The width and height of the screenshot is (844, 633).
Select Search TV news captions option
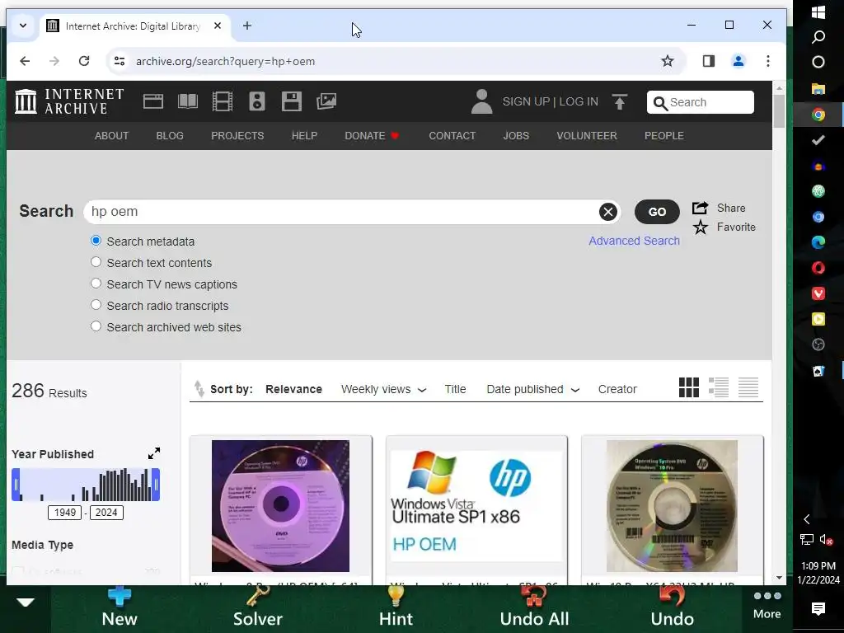pos(96,284)
